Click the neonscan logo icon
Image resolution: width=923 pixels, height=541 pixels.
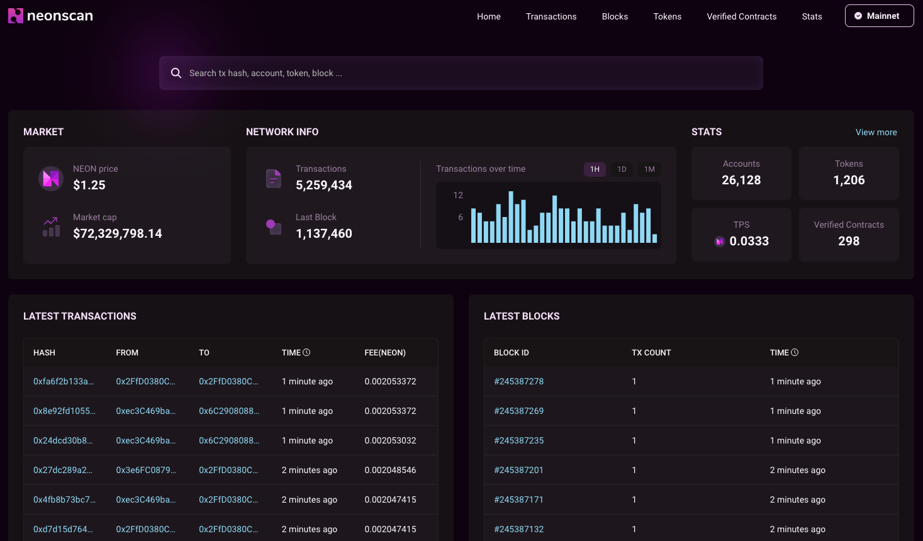[x=16, y=16]
